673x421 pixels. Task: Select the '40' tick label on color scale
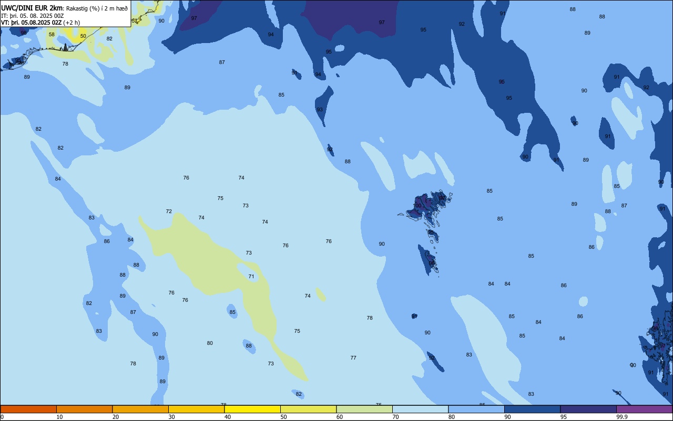point(228,417)
